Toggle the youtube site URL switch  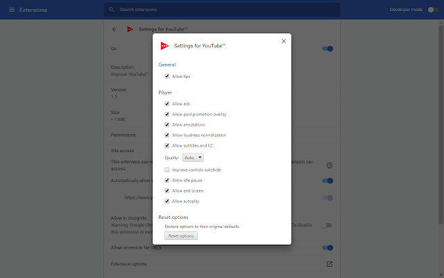click(x=327, y=197)
